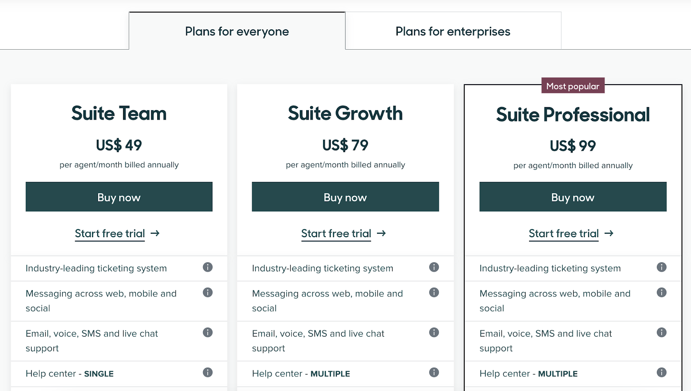Purchase Suite Professional with Buy now

click(573, 197)
